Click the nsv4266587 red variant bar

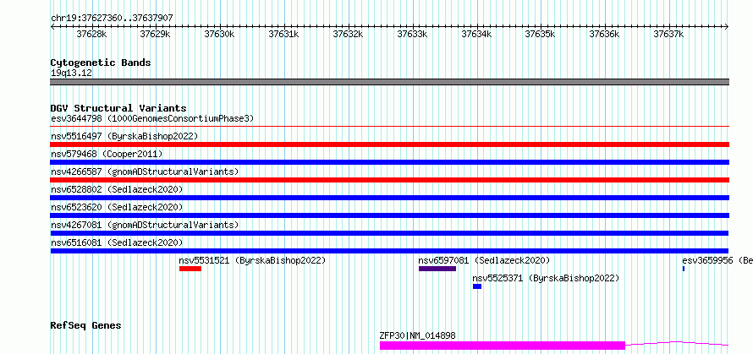click(389, 180)
